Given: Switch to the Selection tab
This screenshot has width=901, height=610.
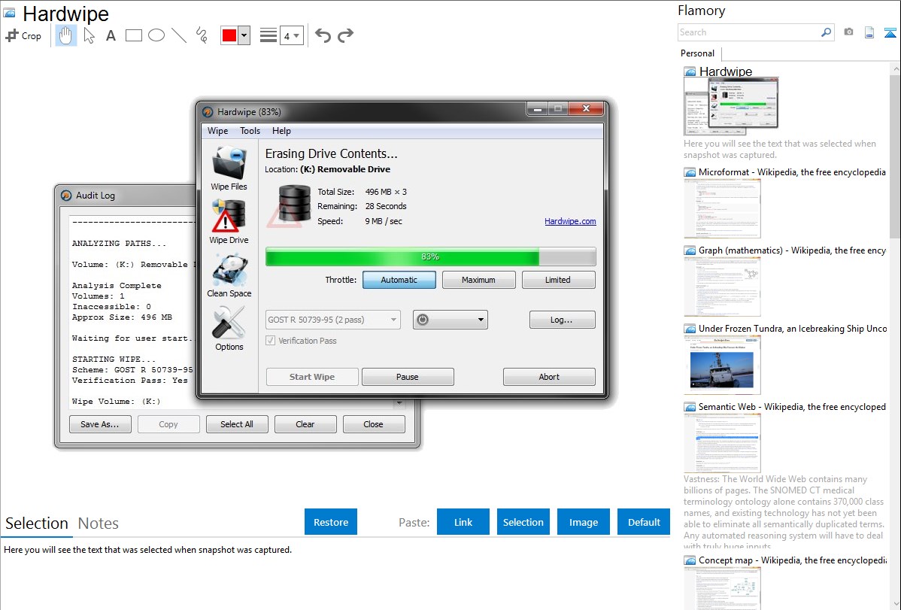Looking at the screenshot, I should click(x=37, y=524).
